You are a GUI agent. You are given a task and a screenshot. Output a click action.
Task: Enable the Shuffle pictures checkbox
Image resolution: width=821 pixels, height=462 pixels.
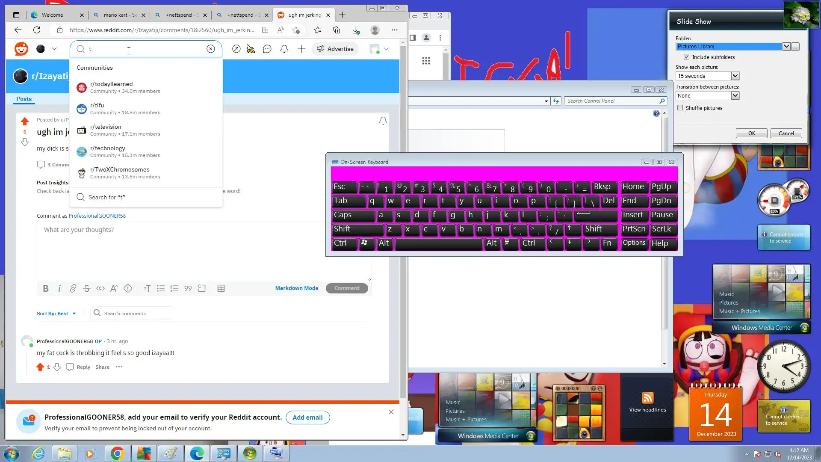[x=680, y=108]
